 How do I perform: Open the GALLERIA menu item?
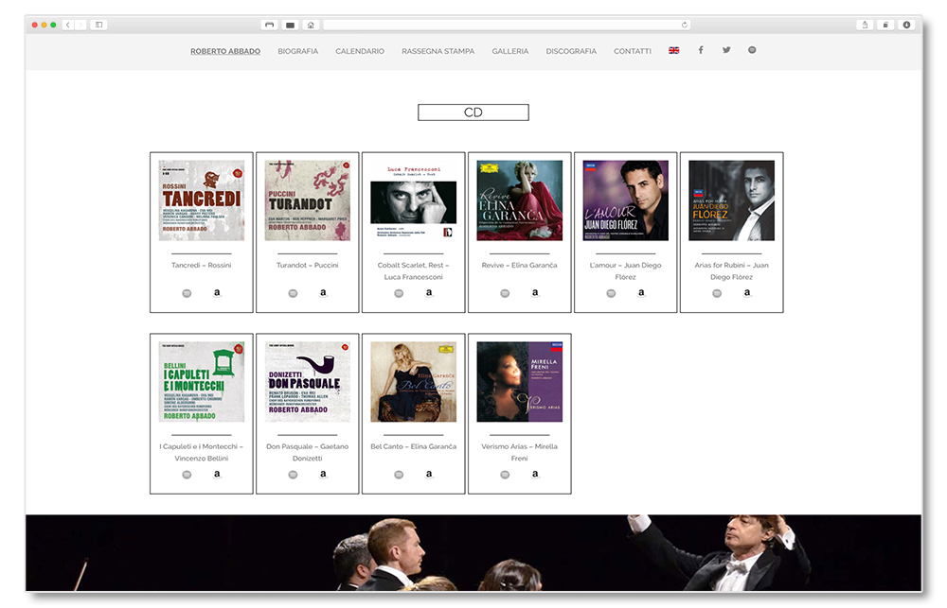[510, 51]
